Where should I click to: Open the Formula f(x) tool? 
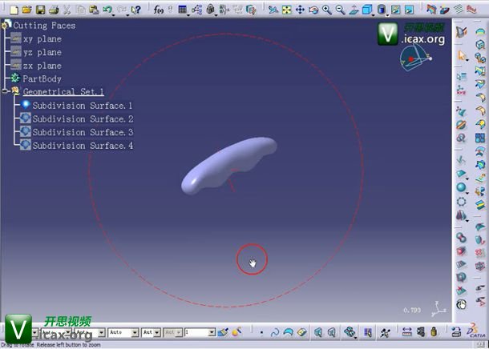160,10
